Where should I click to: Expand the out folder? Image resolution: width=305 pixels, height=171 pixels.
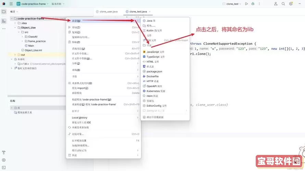tap(15, 55)
